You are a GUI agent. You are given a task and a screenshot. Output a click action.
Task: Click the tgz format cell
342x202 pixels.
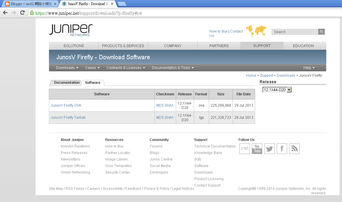pyautogui.click(x=201, y=118)
